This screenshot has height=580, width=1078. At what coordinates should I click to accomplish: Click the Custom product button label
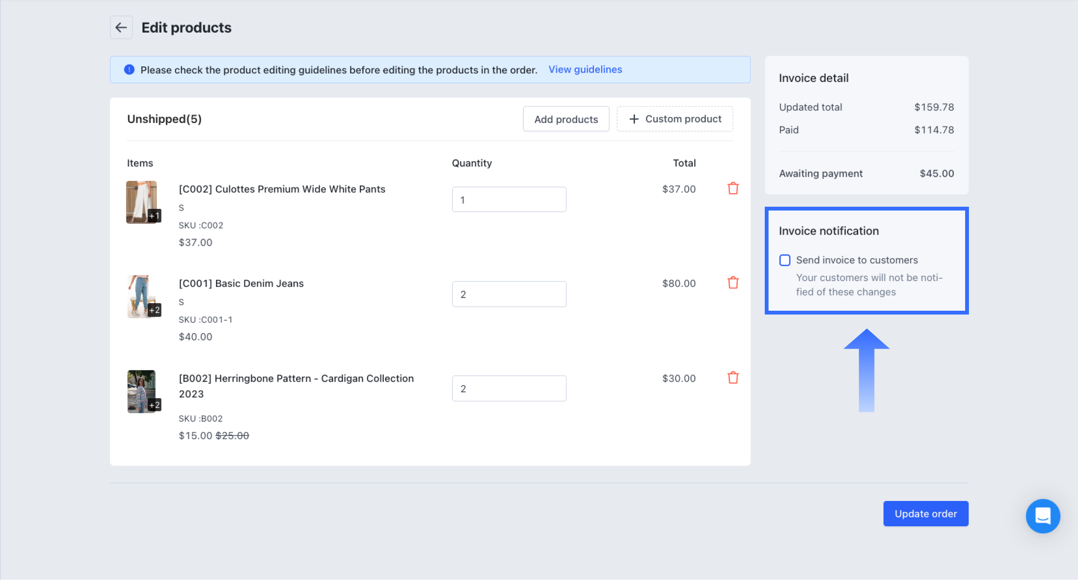683,119
